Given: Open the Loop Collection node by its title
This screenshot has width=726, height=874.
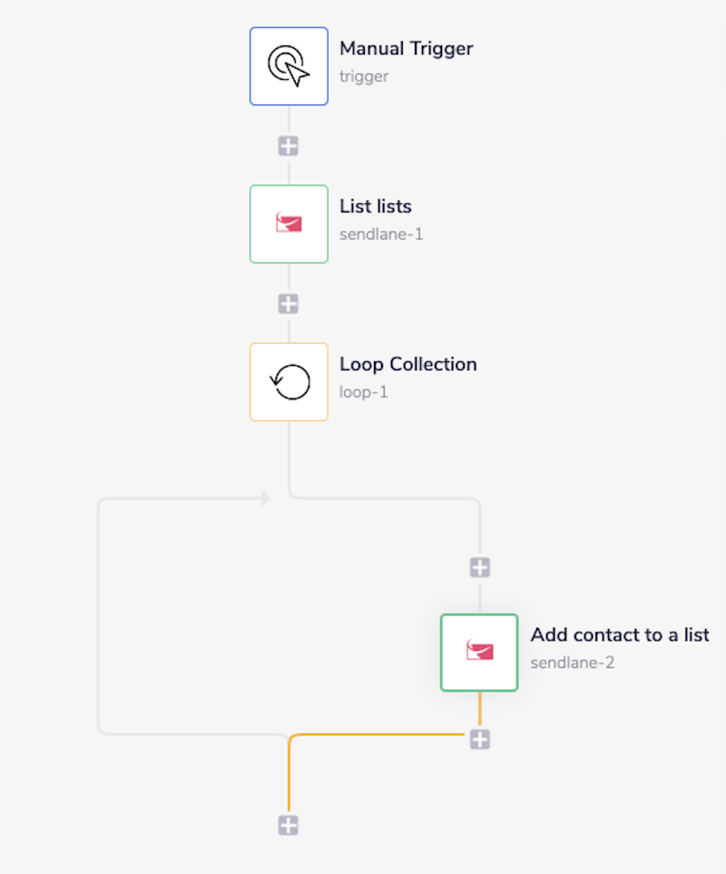Looking at the screenshot, I should pos(407,364).
